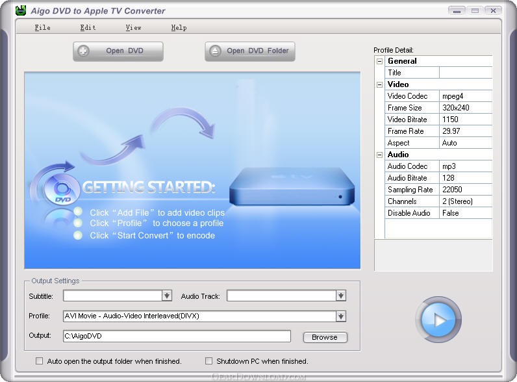Select the Frame Rate value 29.97
This screenshot has width=517, height=382.
tap(466, 131)
